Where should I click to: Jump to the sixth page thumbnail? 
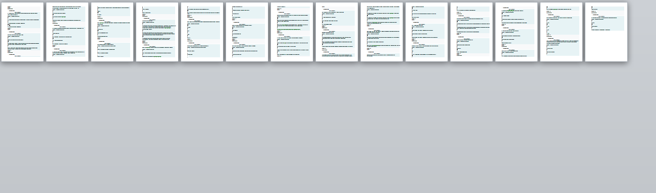pyautogui.click(x=247, y=32)
